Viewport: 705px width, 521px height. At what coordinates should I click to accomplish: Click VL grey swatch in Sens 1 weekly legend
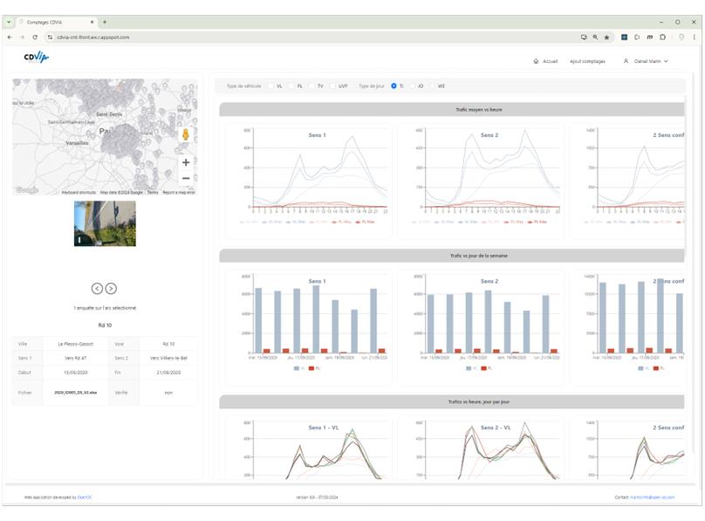(x=297, y=368)
